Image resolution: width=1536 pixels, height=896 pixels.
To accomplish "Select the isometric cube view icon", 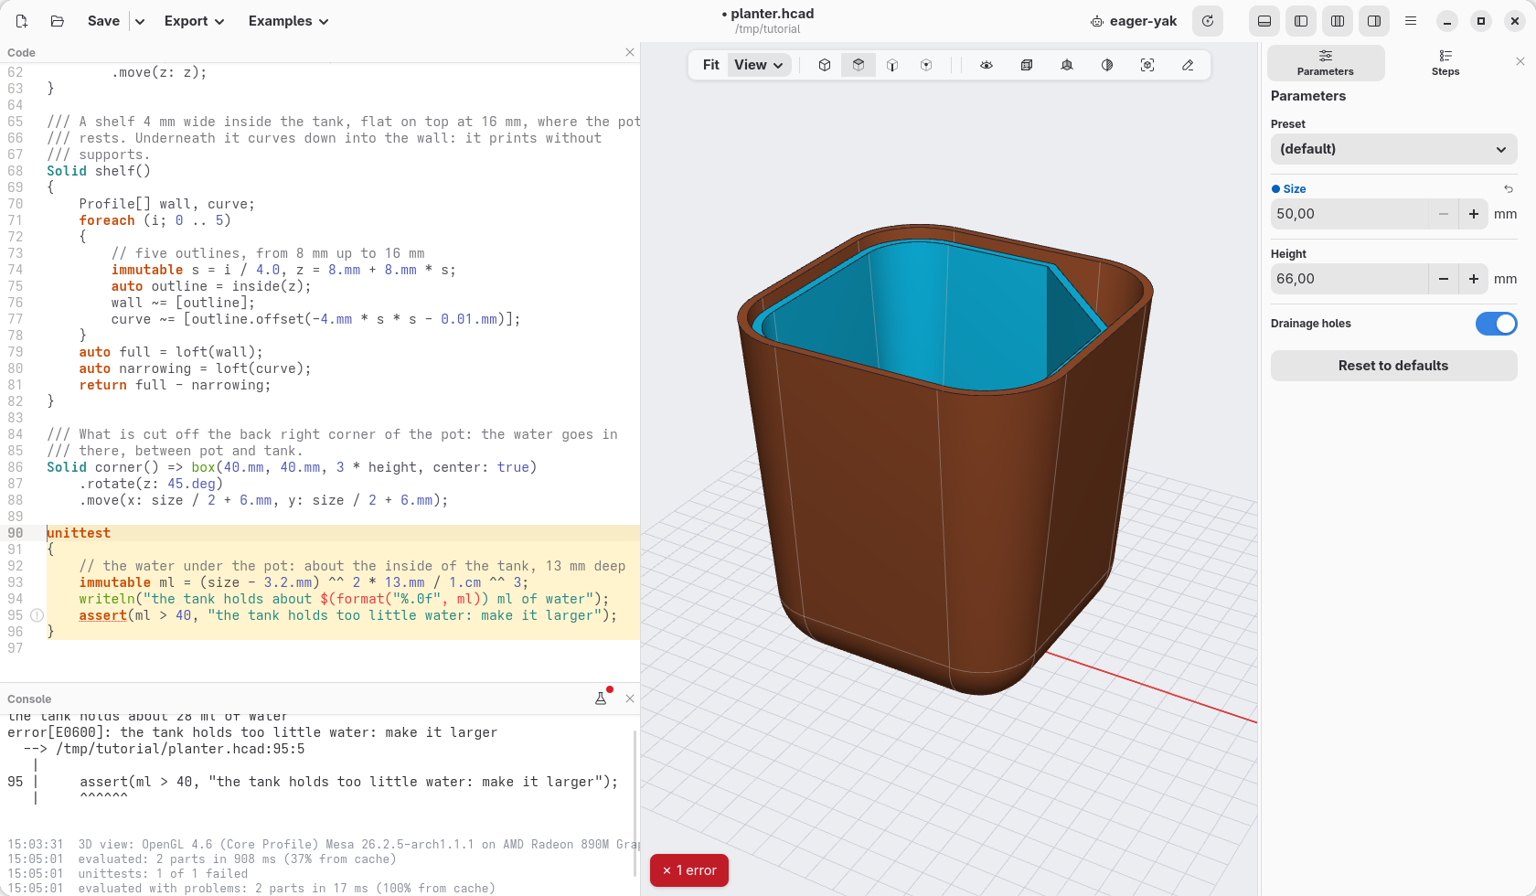I will pos(825,65).
